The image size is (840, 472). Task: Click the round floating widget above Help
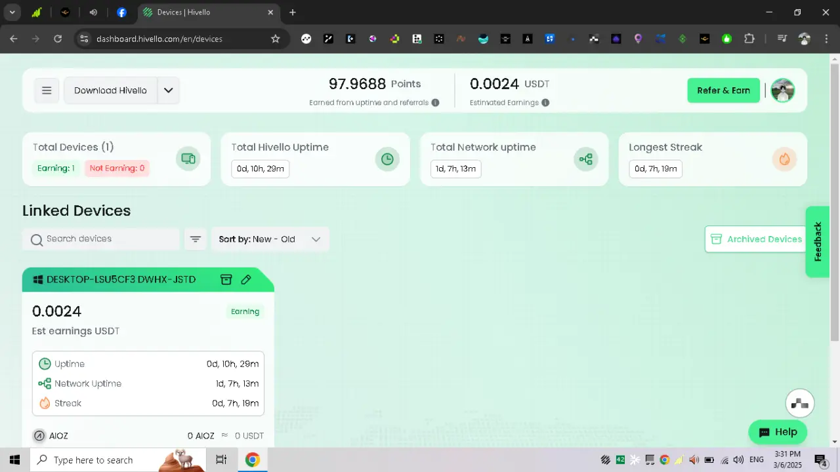pos(800,403)
